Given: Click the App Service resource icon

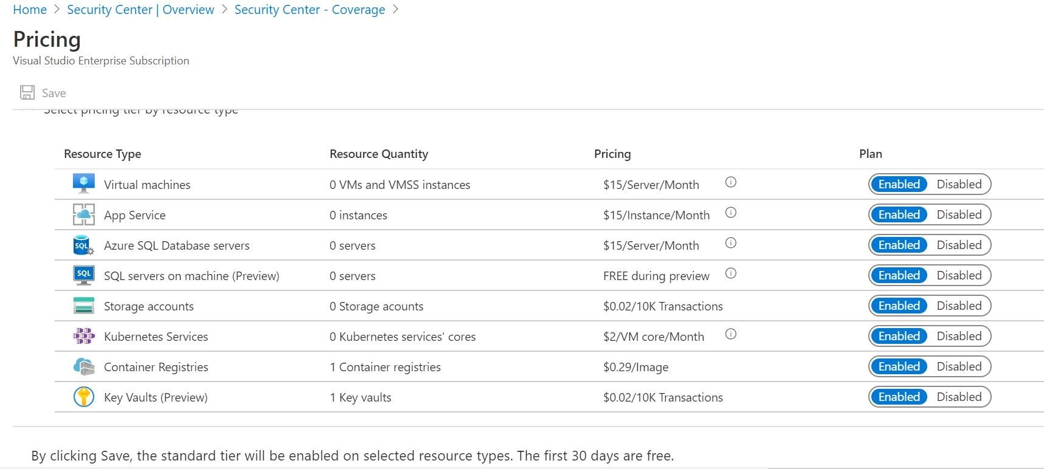Looking at the screenshot, I should 83,214.
